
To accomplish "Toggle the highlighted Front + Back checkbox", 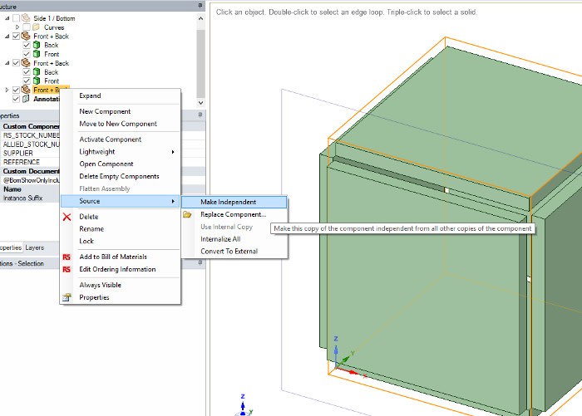I will [16, 90].
